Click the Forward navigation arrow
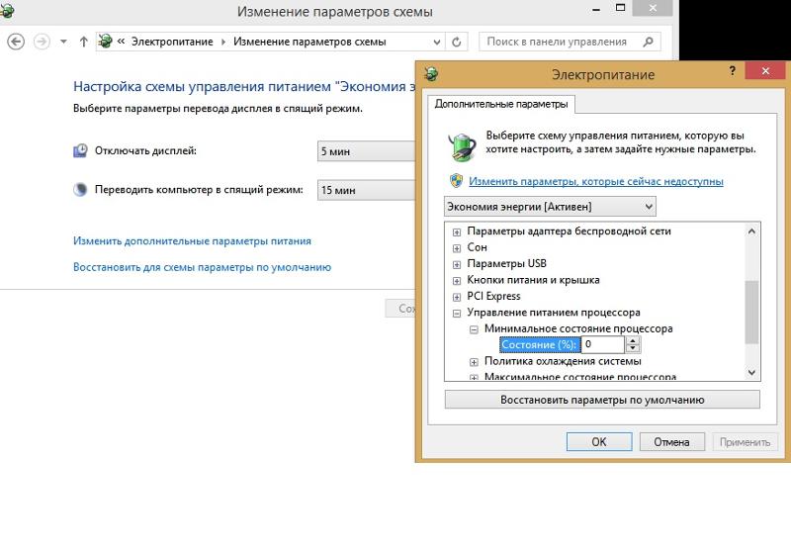This screenshot has height=554, width=791. pyautogui.click(x=42, y=42)
